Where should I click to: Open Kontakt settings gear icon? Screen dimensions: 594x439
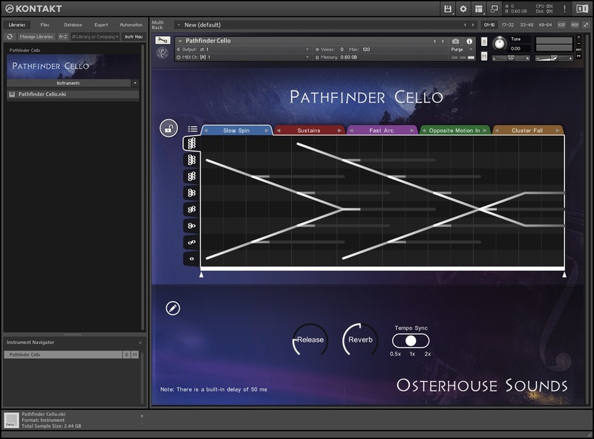click(463, 9)
